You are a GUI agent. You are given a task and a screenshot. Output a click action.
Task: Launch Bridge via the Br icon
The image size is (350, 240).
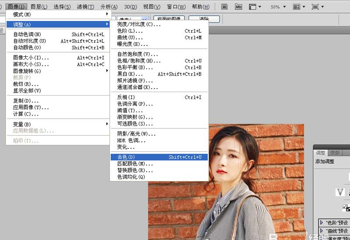224,7
